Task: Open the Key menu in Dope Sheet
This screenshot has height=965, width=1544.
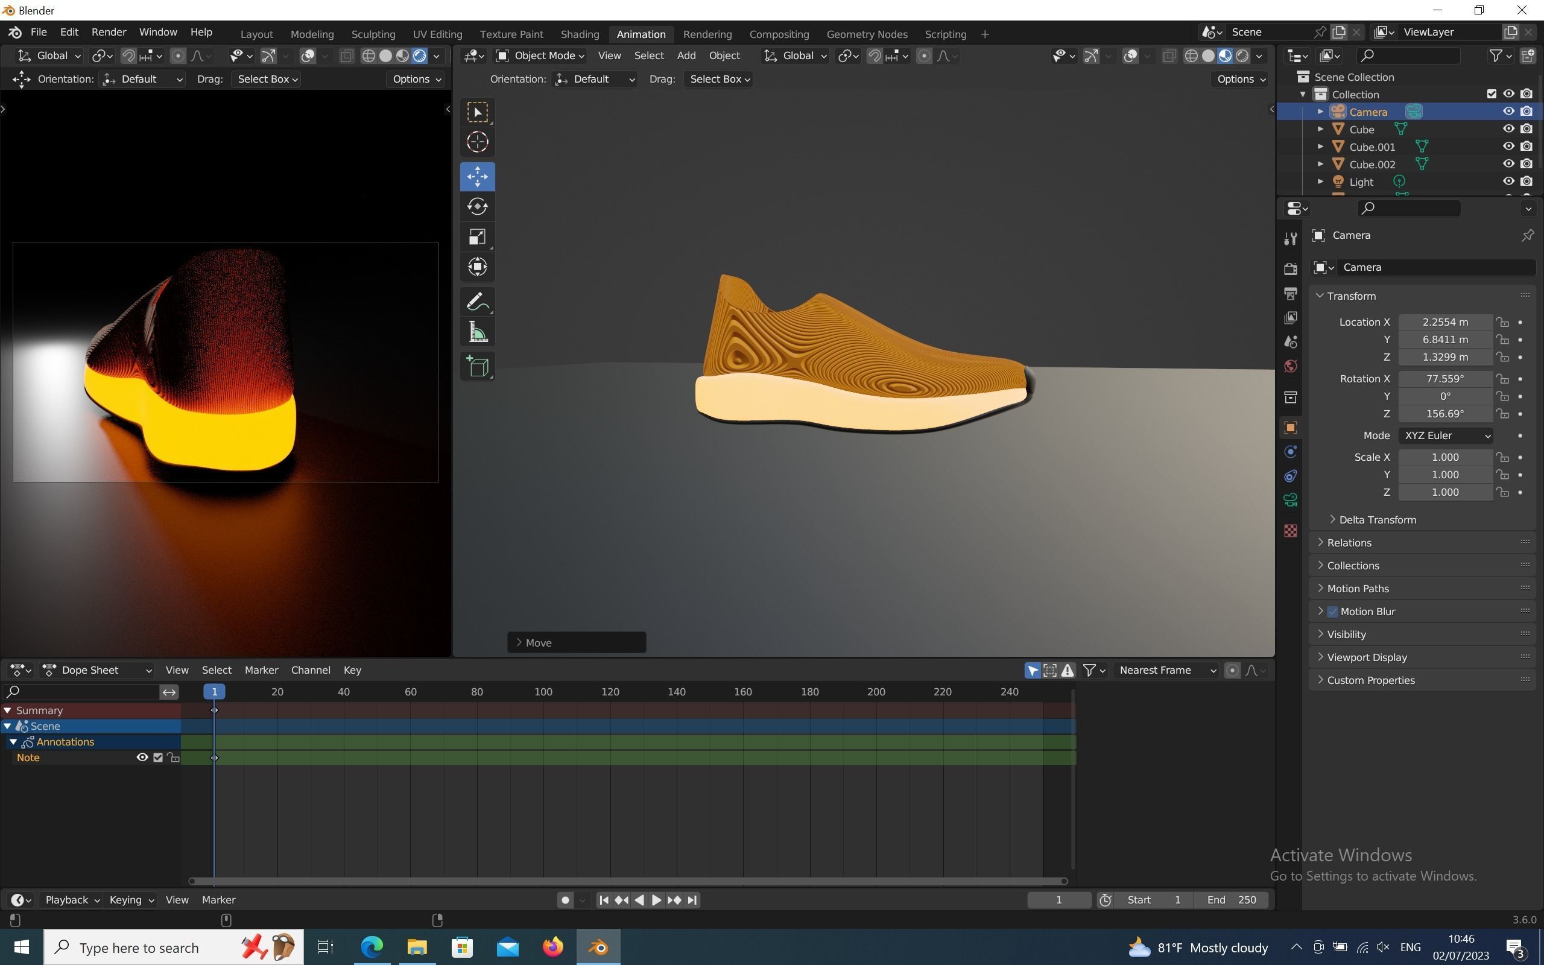Action: (x=352, y=670)
